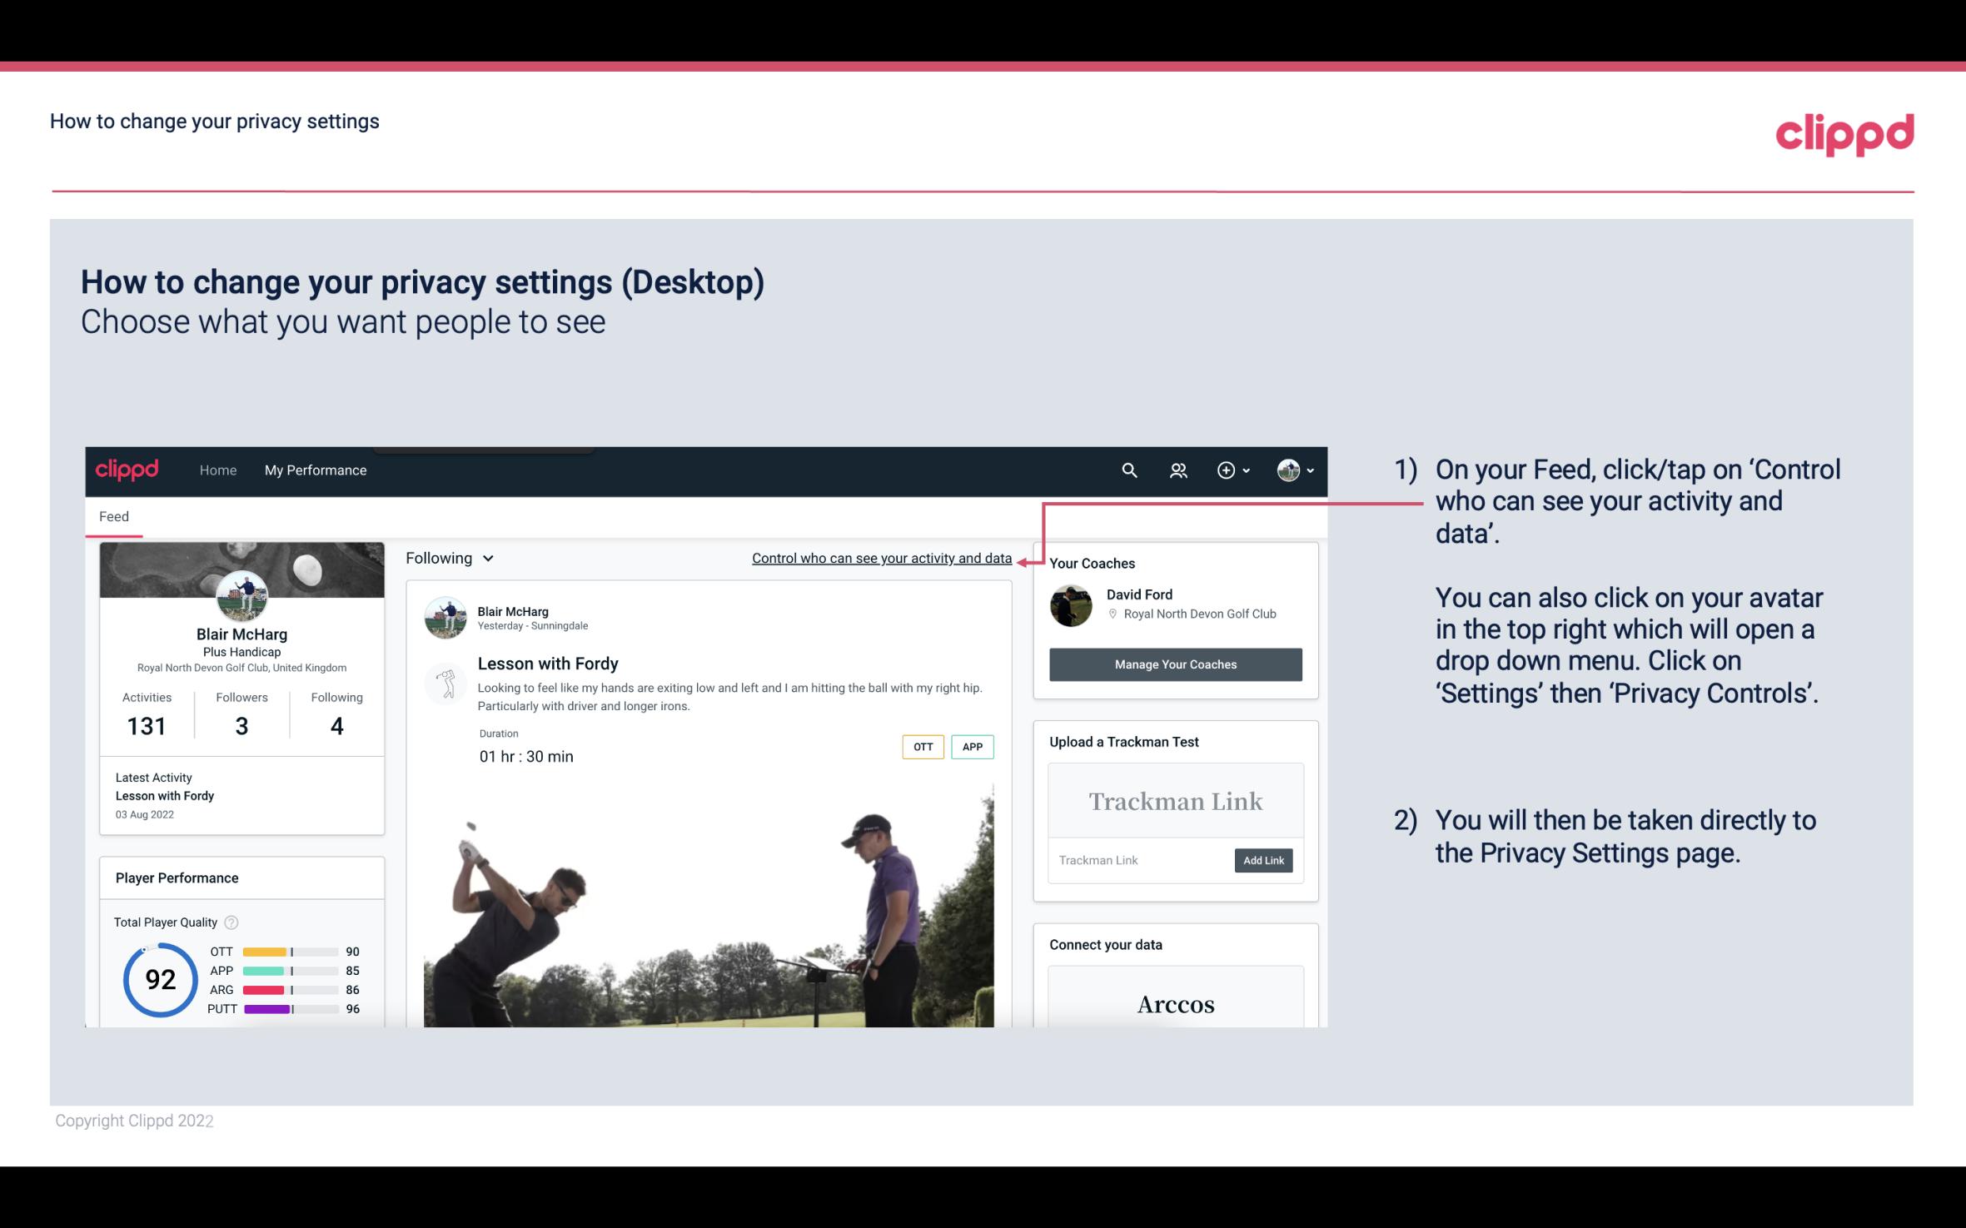Expand the Total Player Quality info tooltip
The width and height of the screenshot is (1966, 1228).
[232, 921]
